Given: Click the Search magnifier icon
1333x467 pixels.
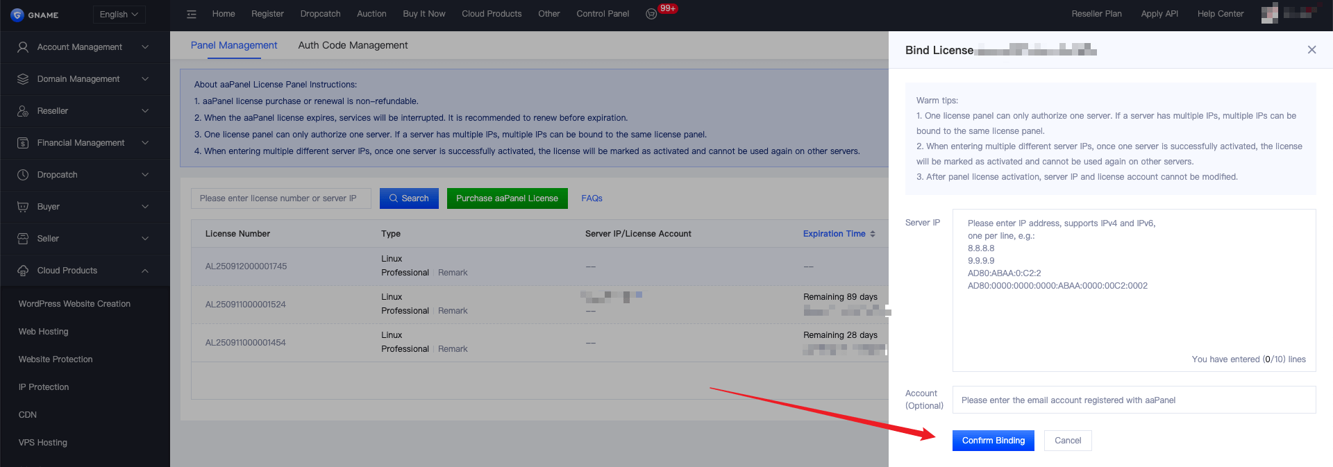Looking at the screenshot, I should (394, 198).
